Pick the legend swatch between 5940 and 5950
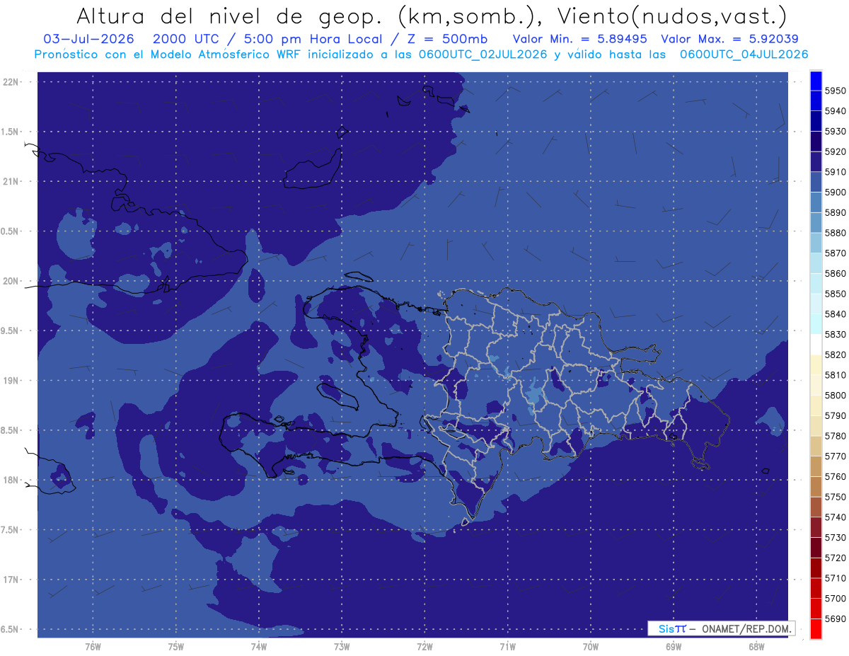849x656 pixels. (816, 101)
